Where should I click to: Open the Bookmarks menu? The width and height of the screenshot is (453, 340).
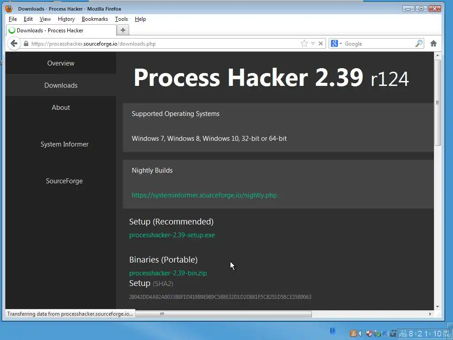click(95, 19)
